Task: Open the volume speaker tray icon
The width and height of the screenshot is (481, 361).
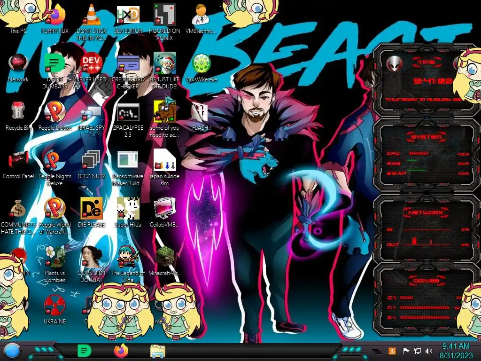Action: [x=429, y=351]
